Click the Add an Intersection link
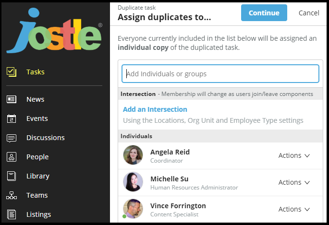Viewport: 329px width, 225px height. point(155,109)
